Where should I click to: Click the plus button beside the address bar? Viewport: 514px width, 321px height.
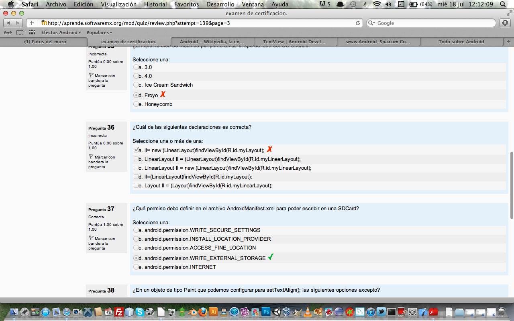click(x=32, y=23)
